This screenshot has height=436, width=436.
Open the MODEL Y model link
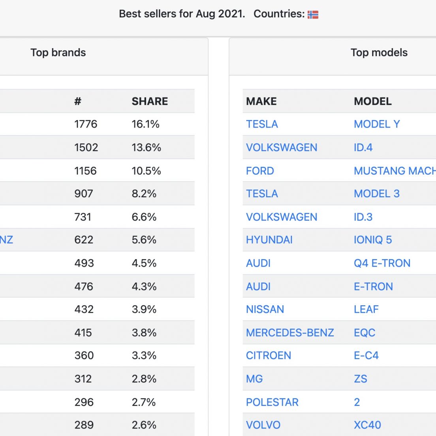[x=377, y=124]
